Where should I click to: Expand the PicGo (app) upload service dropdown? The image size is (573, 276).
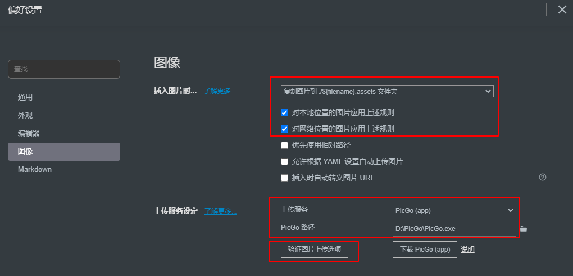point(454,211)
